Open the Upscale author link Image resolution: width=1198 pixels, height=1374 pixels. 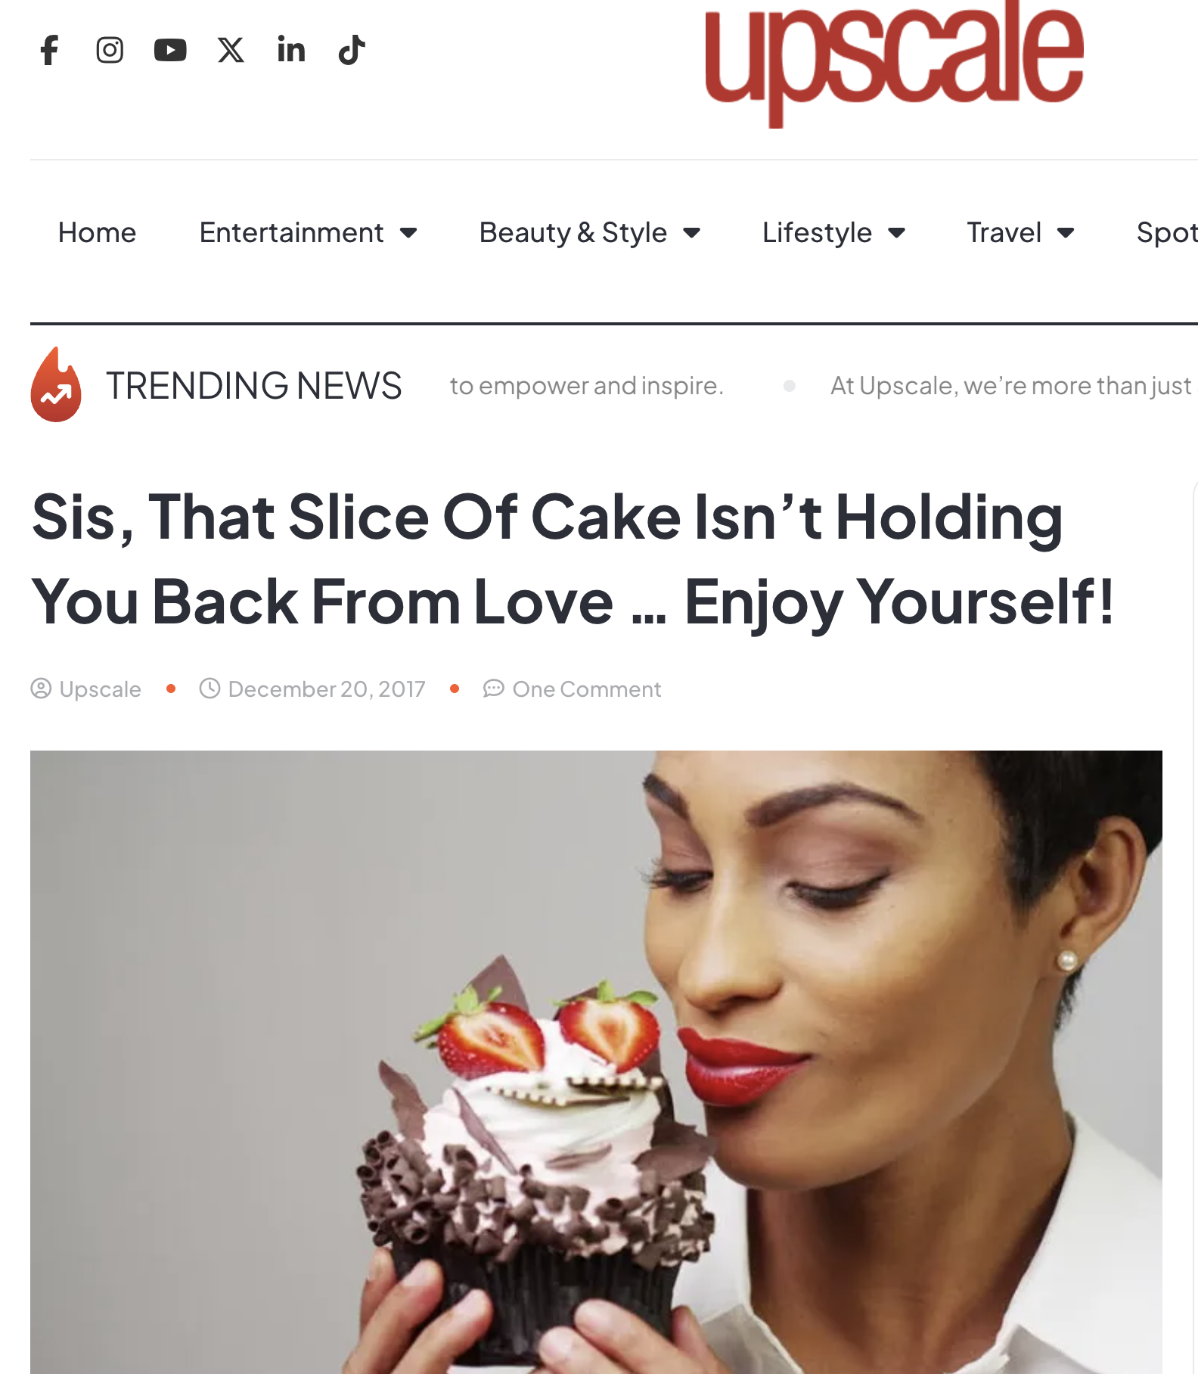100,689
